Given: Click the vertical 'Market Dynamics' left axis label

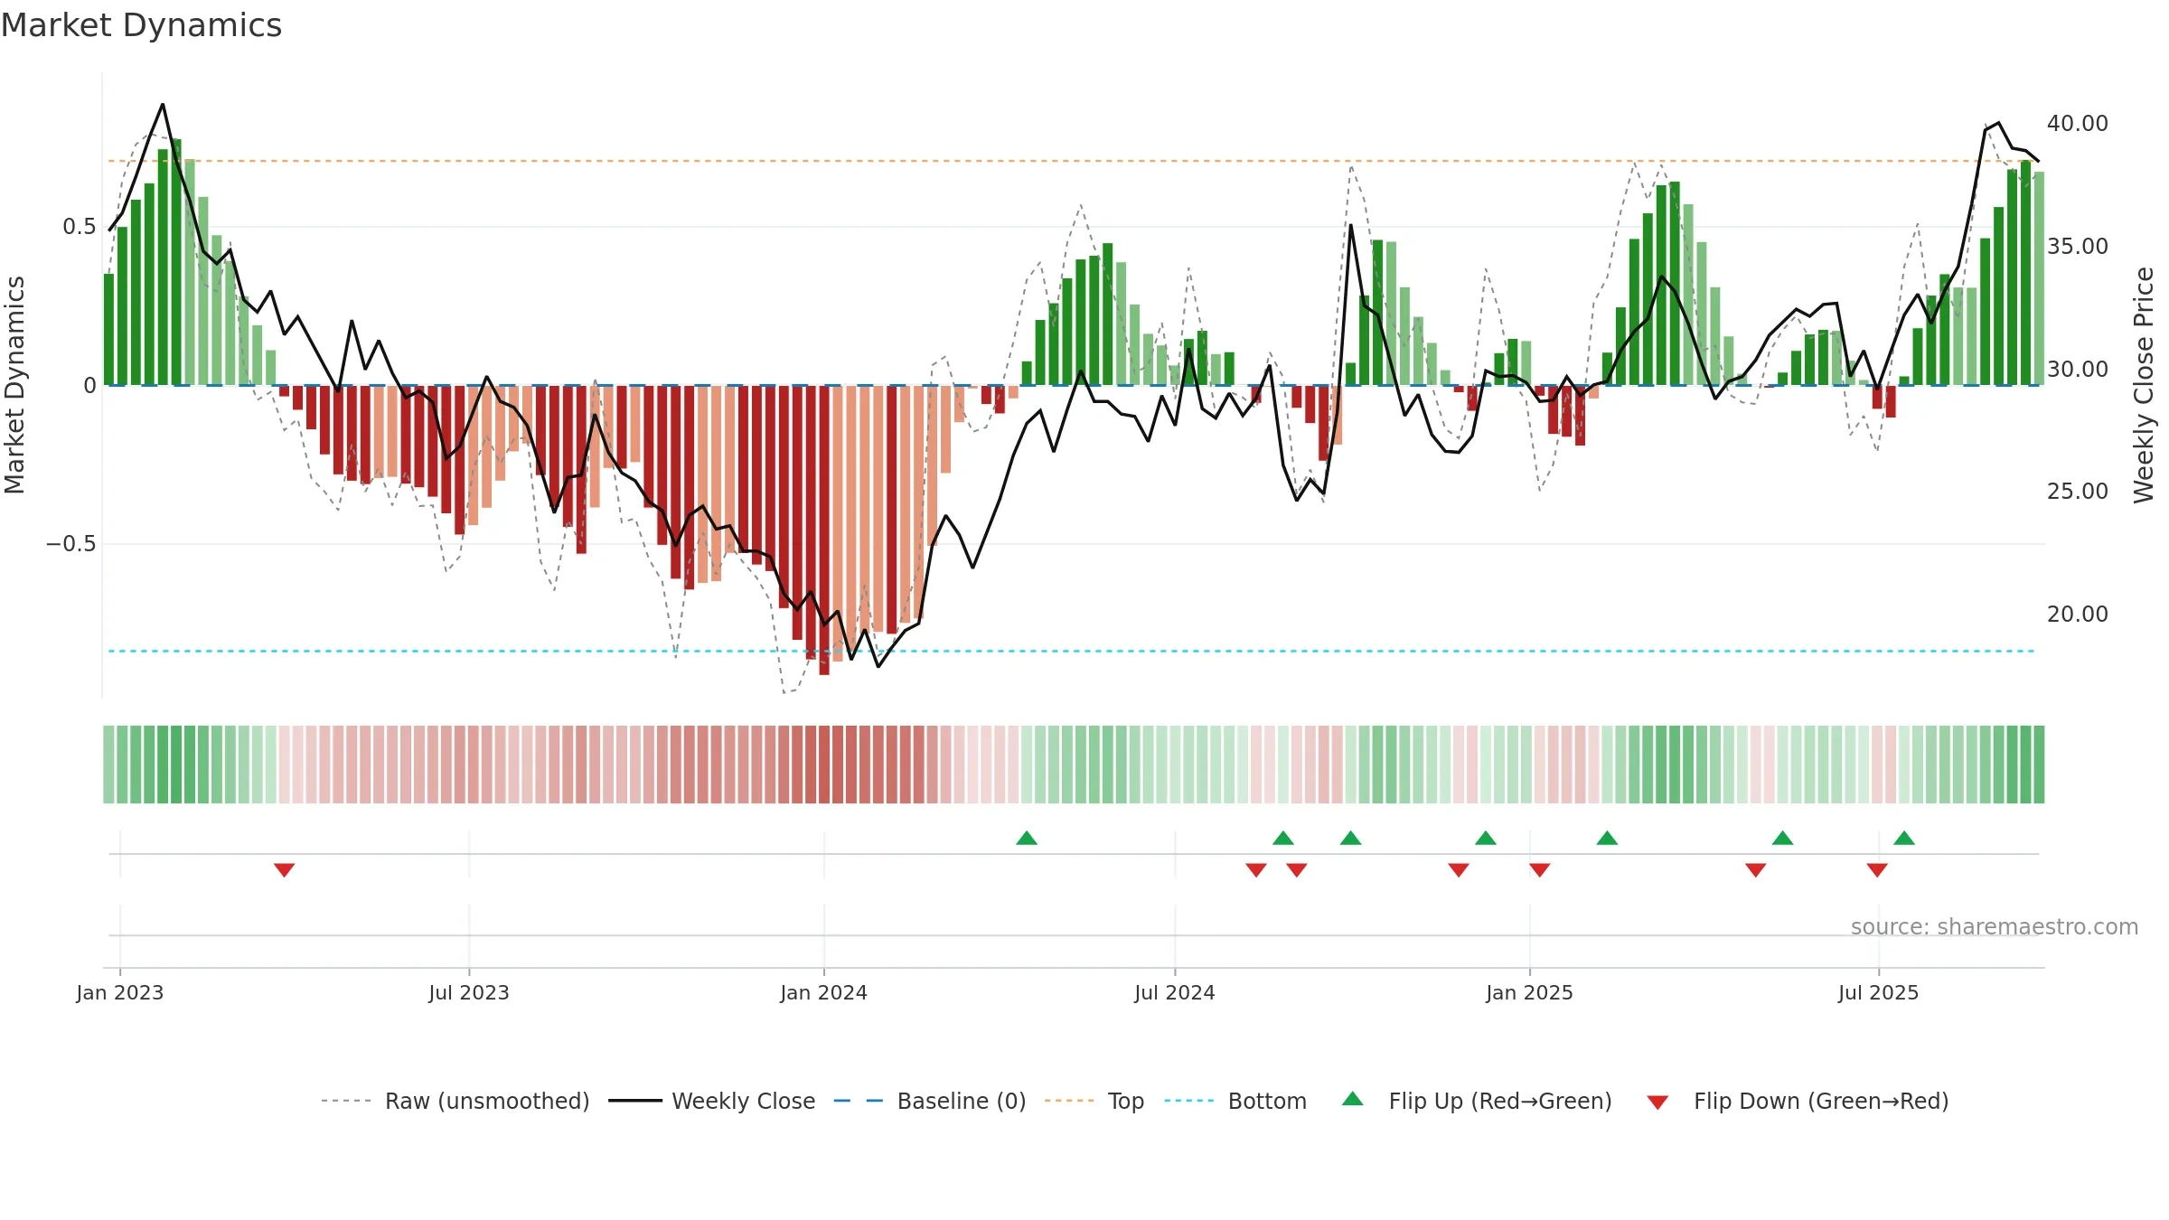Looking at the screenshot, I should [x=14, y=385].
